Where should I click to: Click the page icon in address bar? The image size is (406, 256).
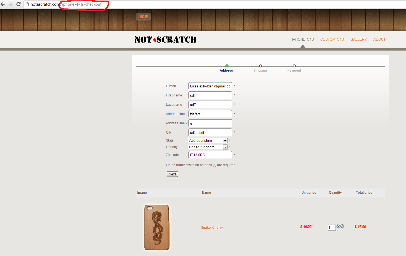coord(27,4)
